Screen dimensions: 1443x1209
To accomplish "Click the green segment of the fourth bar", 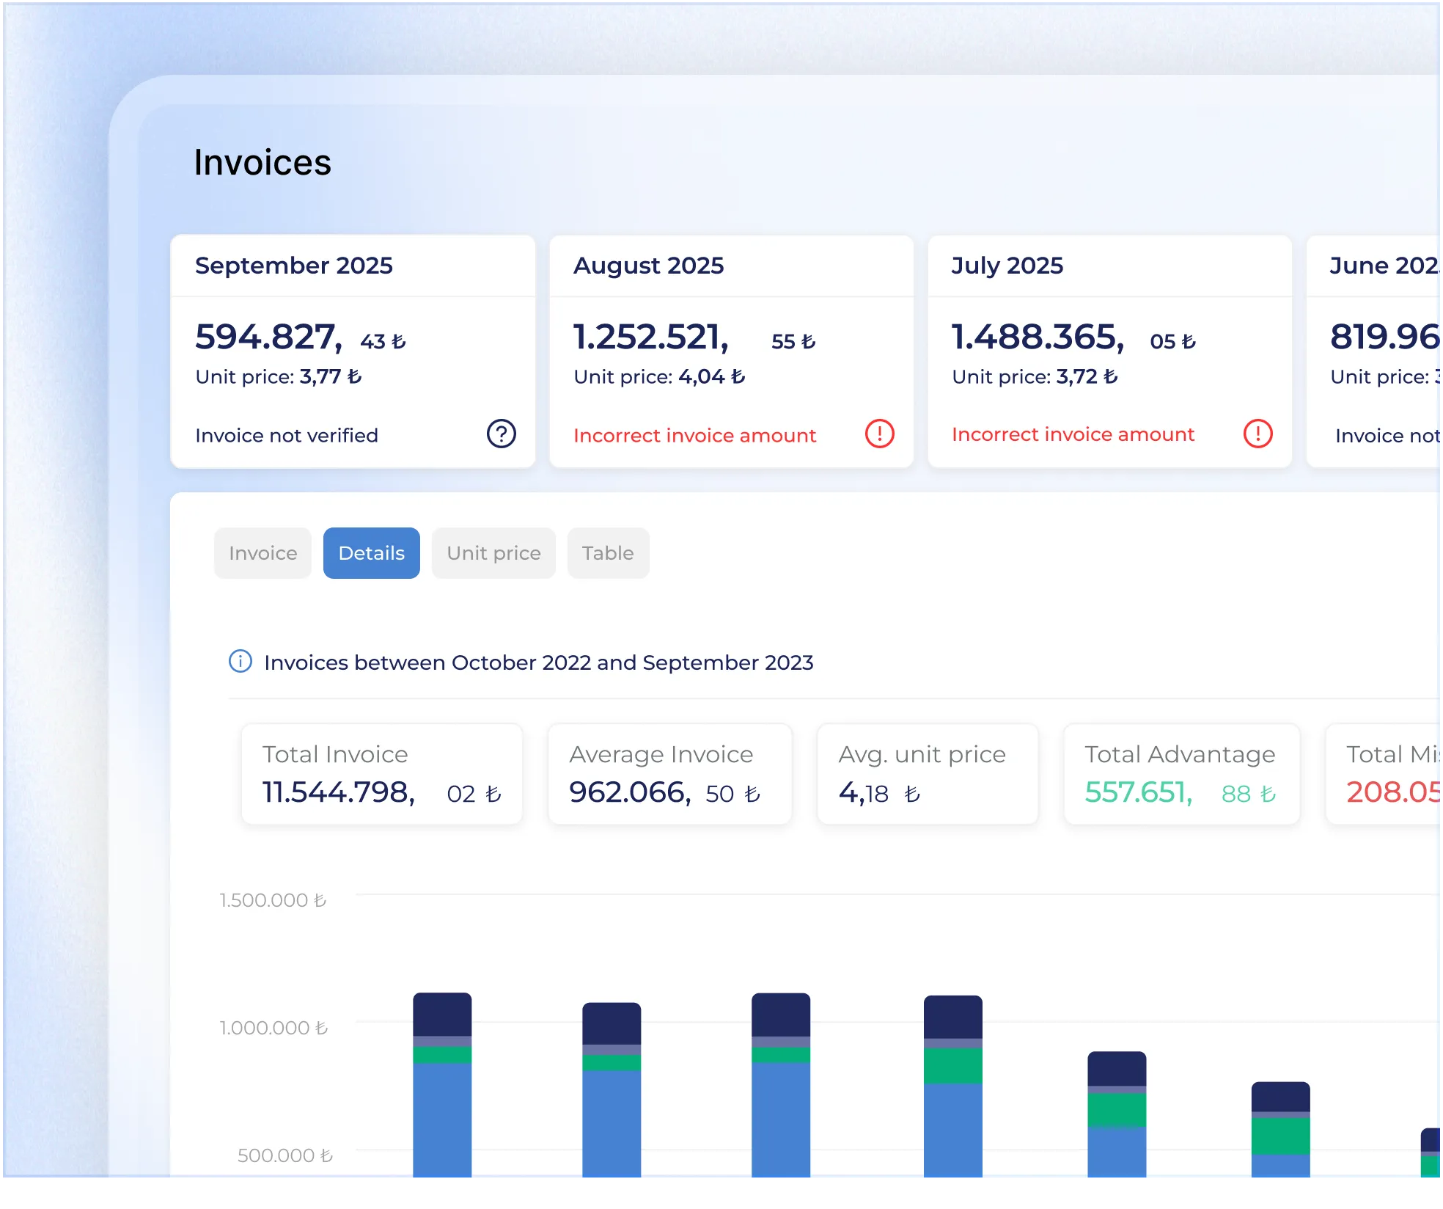I will tap(952, 1066).
